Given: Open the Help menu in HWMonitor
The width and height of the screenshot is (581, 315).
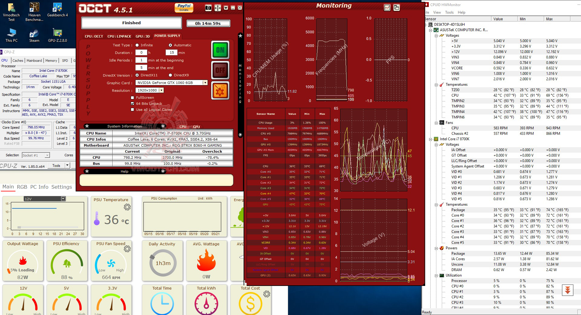Looking at the screenshot, I should click(x=461, y=12).
